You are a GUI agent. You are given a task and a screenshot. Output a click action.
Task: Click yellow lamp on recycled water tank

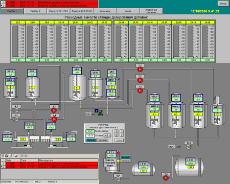point(118,160)
